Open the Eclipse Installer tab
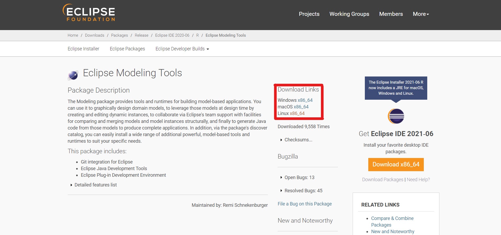501x235 pixels. click(x=83, y=49)
